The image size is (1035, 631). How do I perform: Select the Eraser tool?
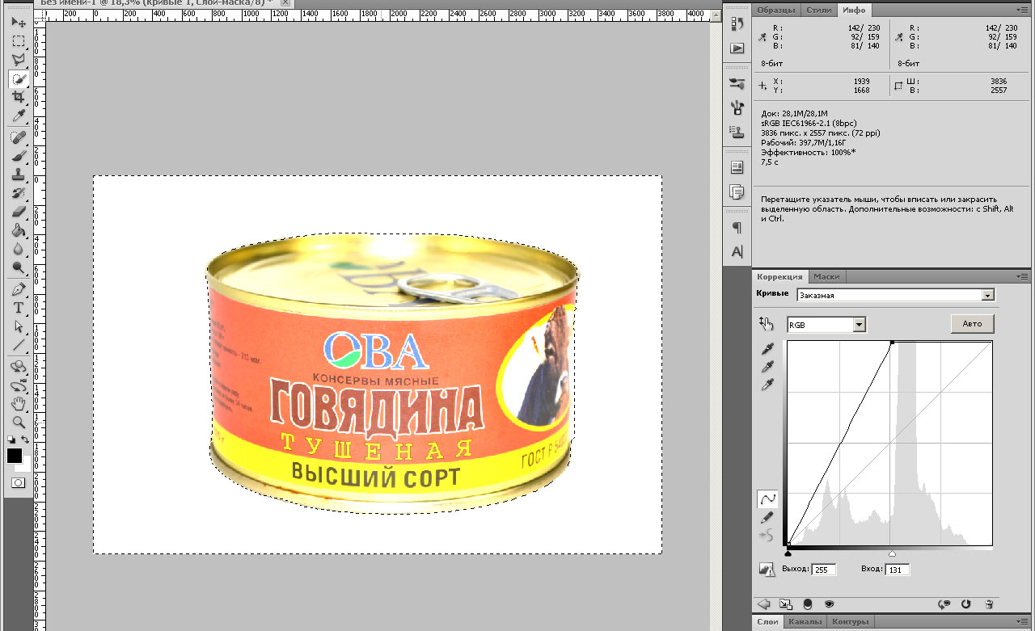coord(18,212)
